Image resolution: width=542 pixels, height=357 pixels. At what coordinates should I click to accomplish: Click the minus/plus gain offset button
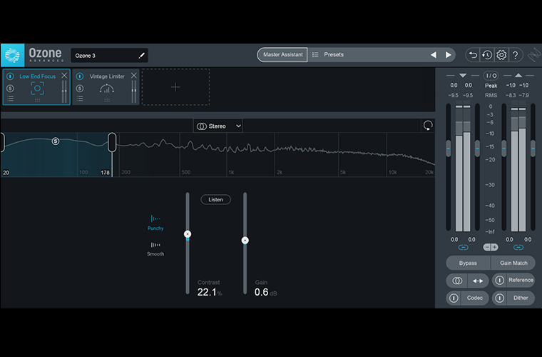coord(491,247)
